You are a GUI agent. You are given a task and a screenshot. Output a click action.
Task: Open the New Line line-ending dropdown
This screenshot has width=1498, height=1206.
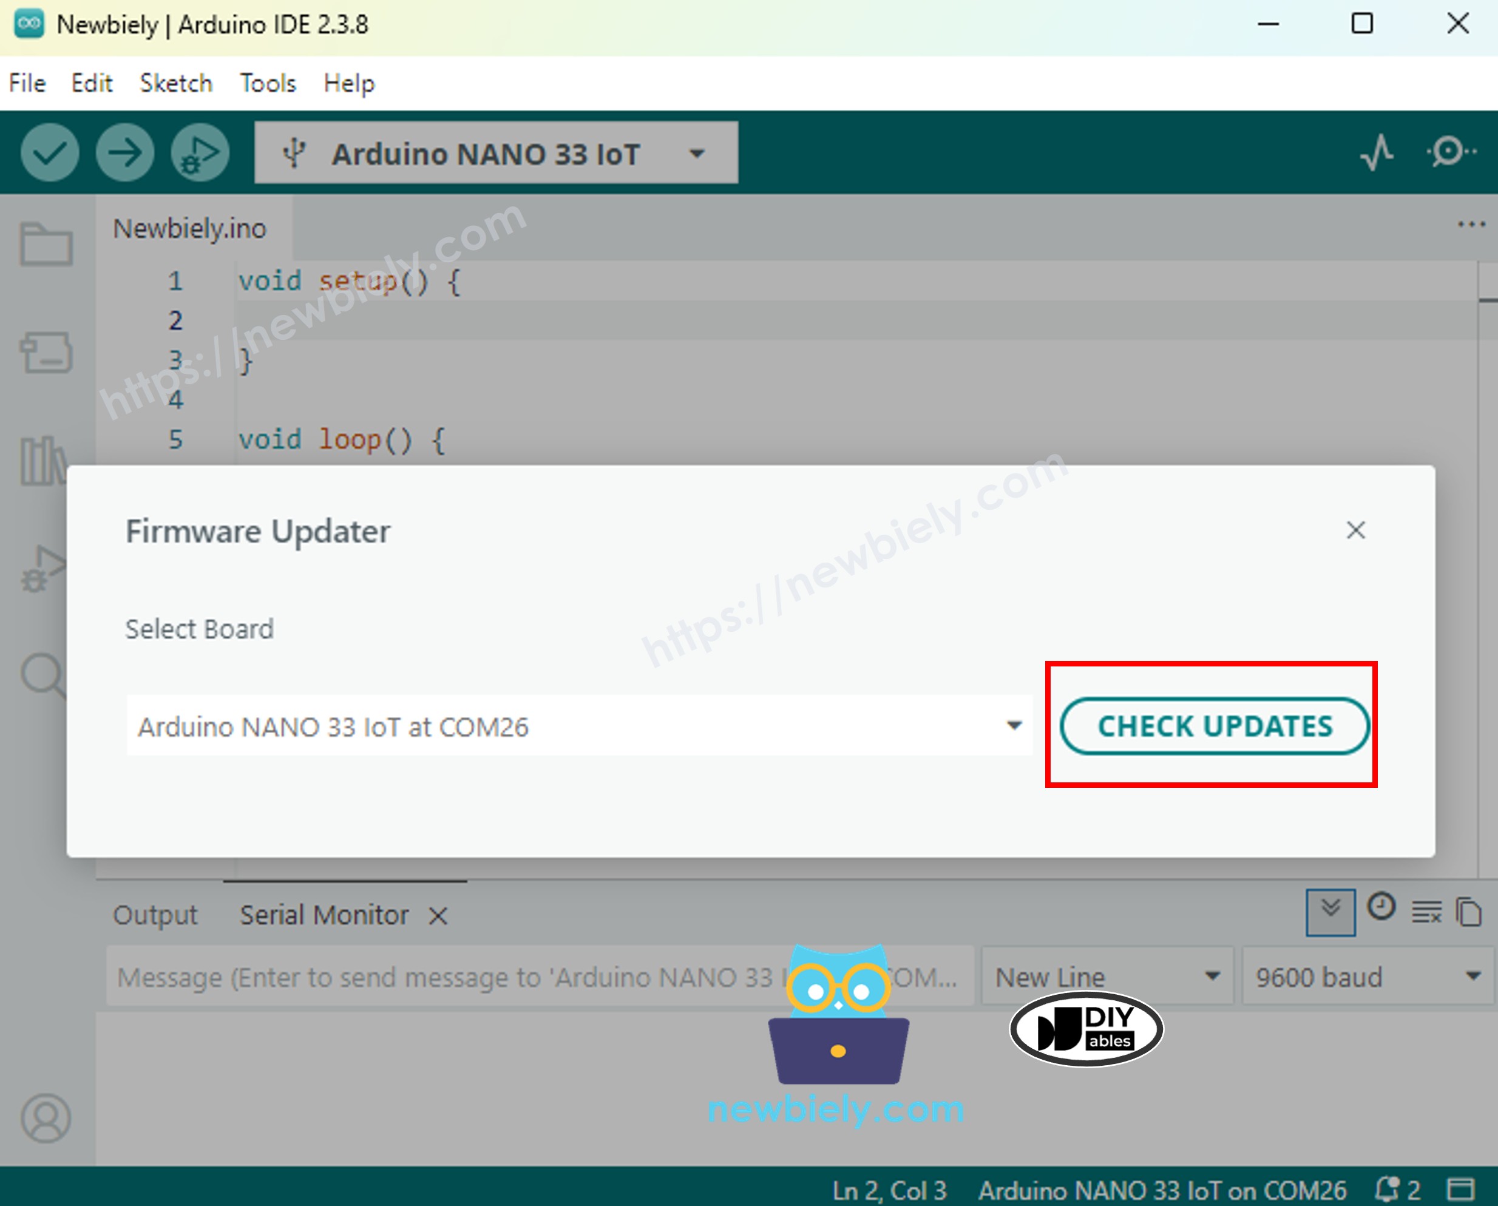tap(1106, 977)
